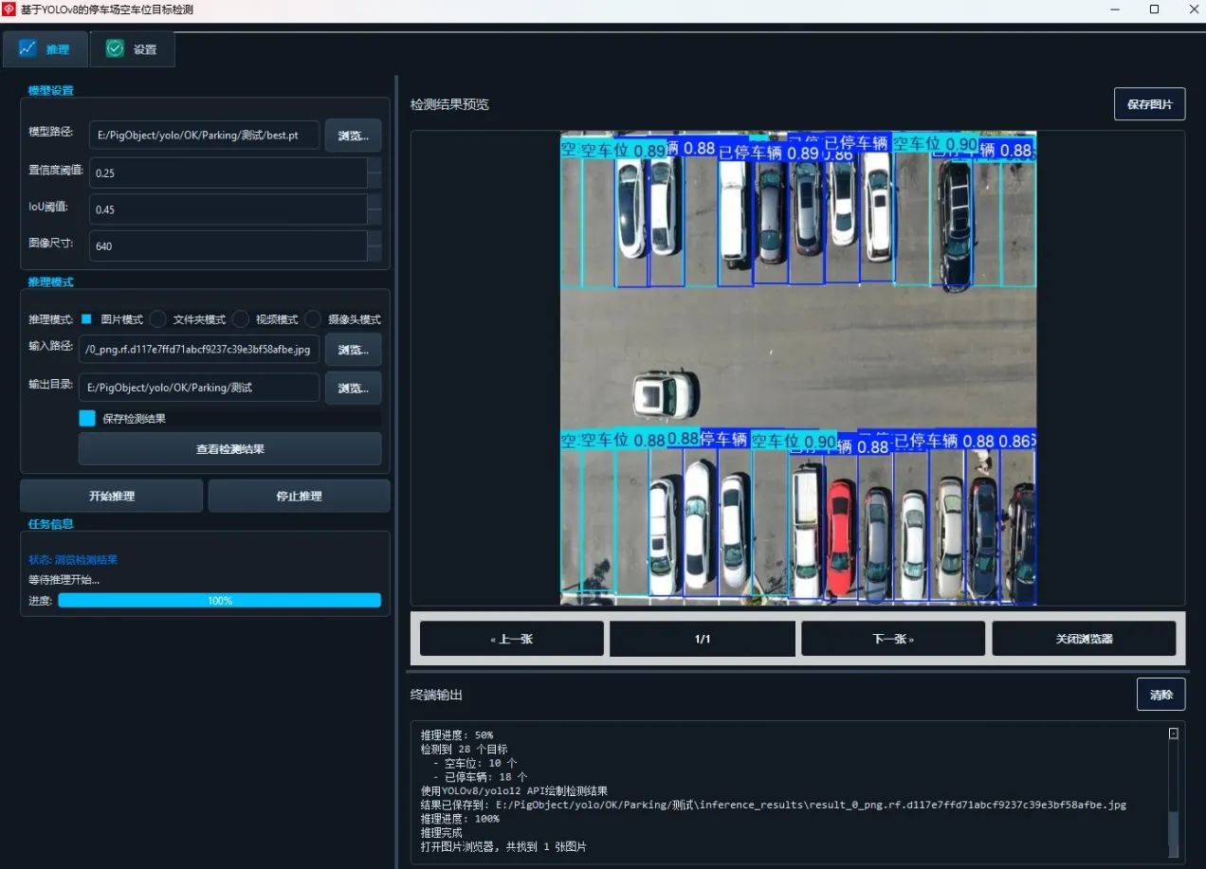Open the 设置 tab
This screenshot has height=869, width=1206.
132,49
